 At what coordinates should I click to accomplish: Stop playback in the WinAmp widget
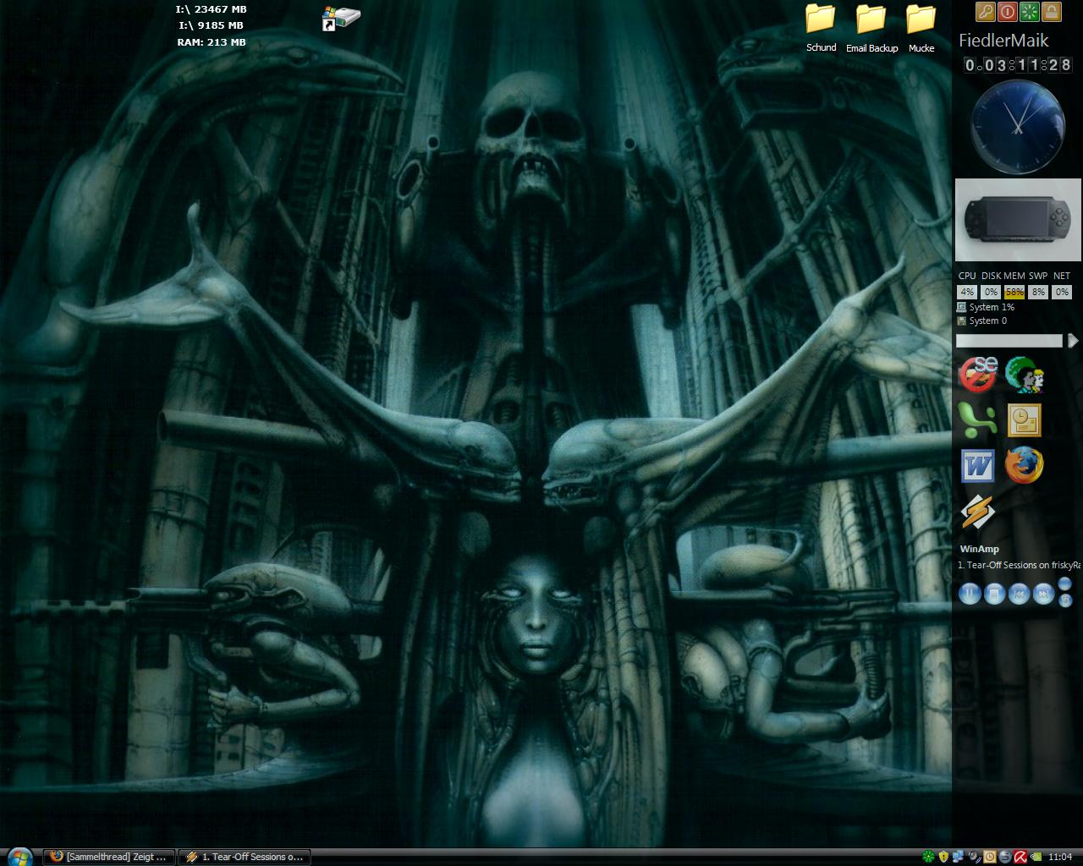(x=994, y=594)
